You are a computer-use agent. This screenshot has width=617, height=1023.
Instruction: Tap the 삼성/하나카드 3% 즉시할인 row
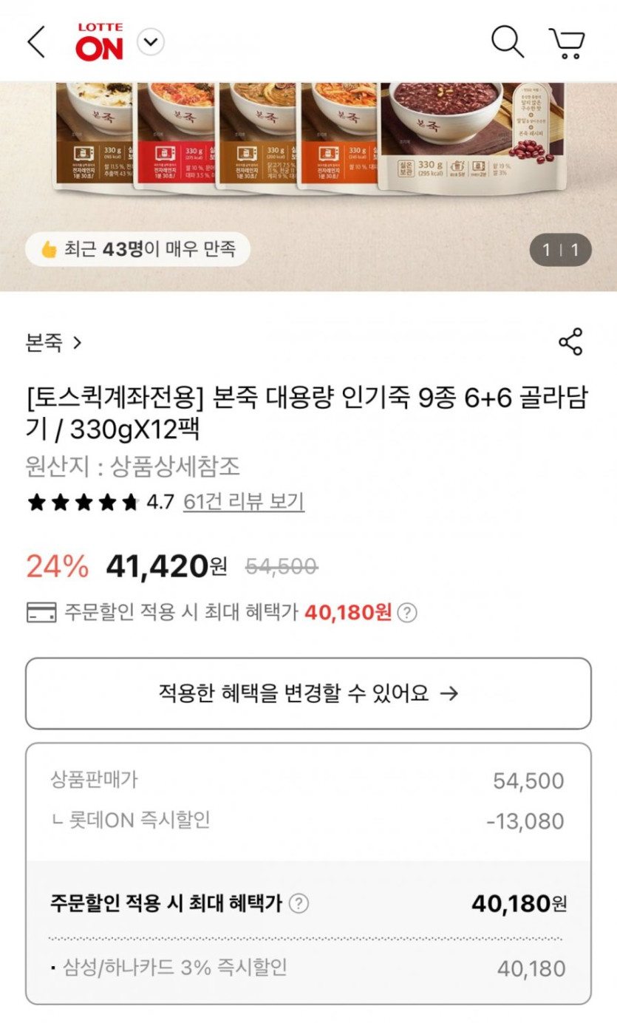pos(308,968)
